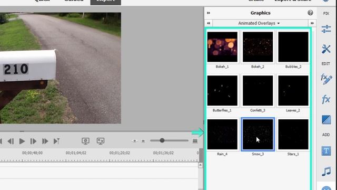Open the Effects fx panel icon
Viewport: 337px width, 190px height.
(326, 99)
